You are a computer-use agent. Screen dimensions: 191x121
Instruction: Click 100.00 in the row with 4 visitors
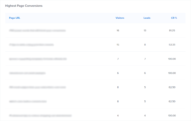pos(172,115)
